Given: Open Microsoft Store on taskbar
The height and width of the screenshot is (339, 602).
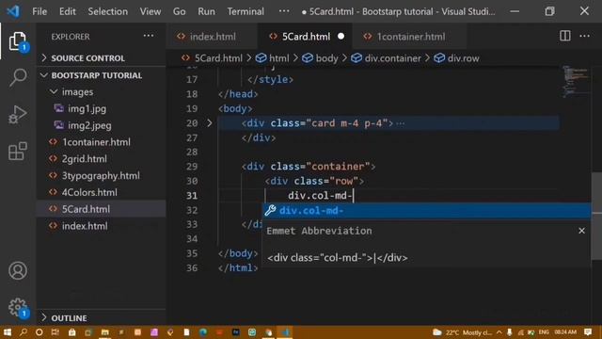Looking at the screenshot, I should tap(71, 332).
